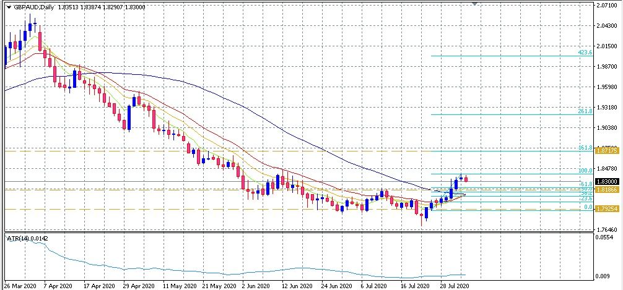Click the 0.009 ATR scale label
The height and width of the screenshot is (290, 623).
pos(604,276)
